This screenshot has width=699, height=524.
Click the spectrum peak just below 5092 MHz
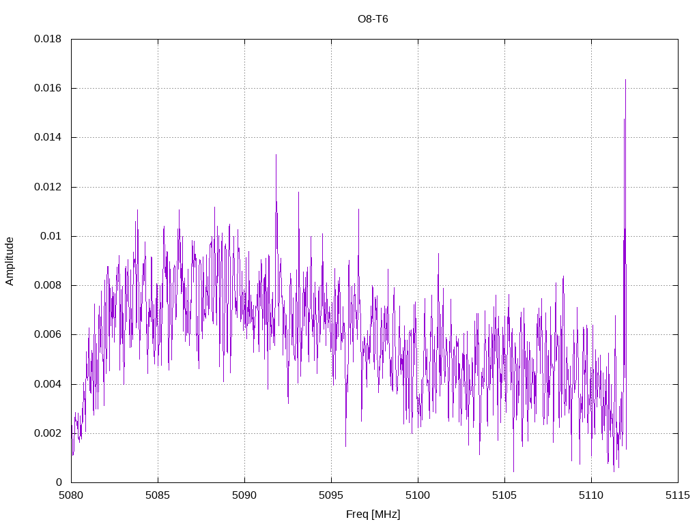(276, 156)
